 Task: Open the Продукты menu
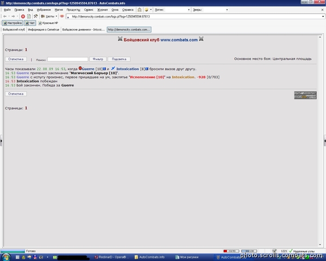(73, 10)
